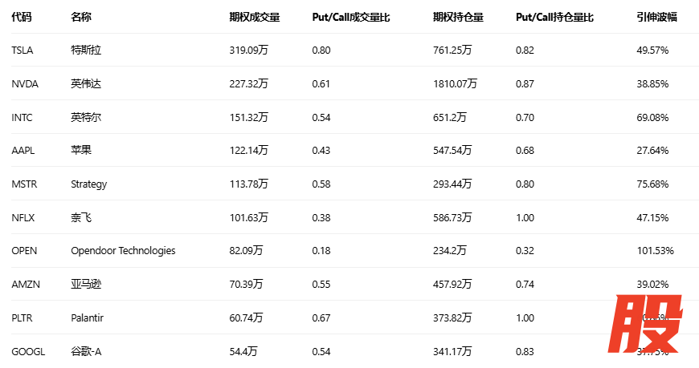Sort by the 引伸波幅 column header
The height and width of the screenshot is (368, 699).
tap(656, 17)
